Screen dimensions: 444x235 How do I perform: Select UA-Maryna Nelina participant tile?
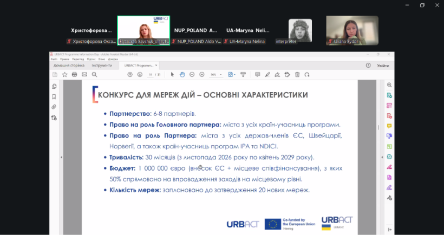pos(248,30)
